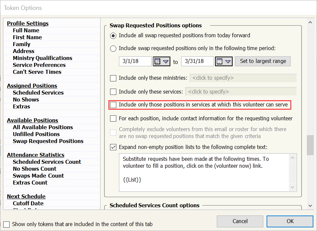Click in the start date field 3/1/18
317x231 pixels.
[x=135, y=62]
